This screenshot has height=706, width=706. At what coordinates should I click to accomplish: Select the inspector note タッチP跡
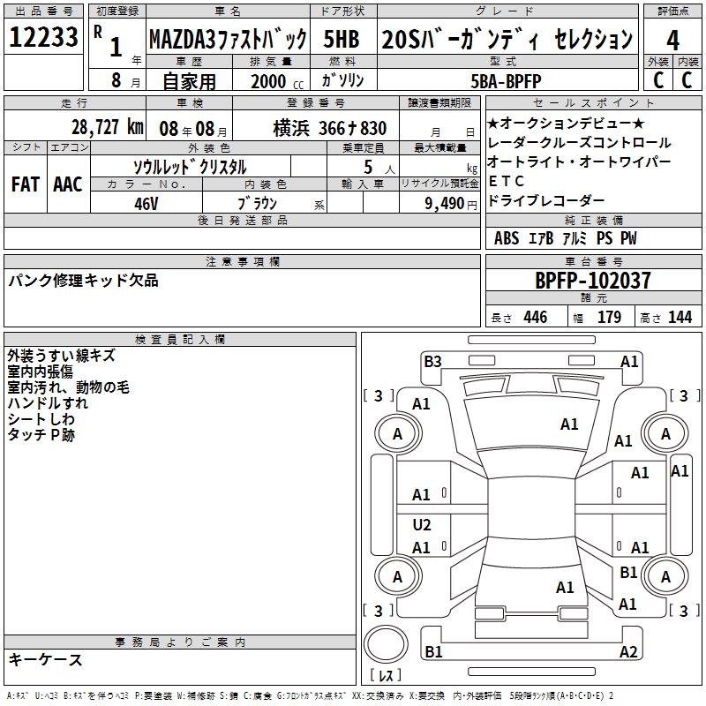point(41,434)
